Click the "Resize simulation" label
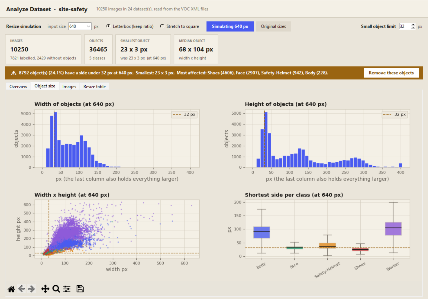This screenshot has height=299, width=428. coord(24,26)
